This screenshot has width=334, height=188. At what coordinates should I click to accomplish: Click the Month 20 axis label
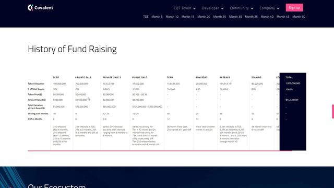(x=204, y=17)
